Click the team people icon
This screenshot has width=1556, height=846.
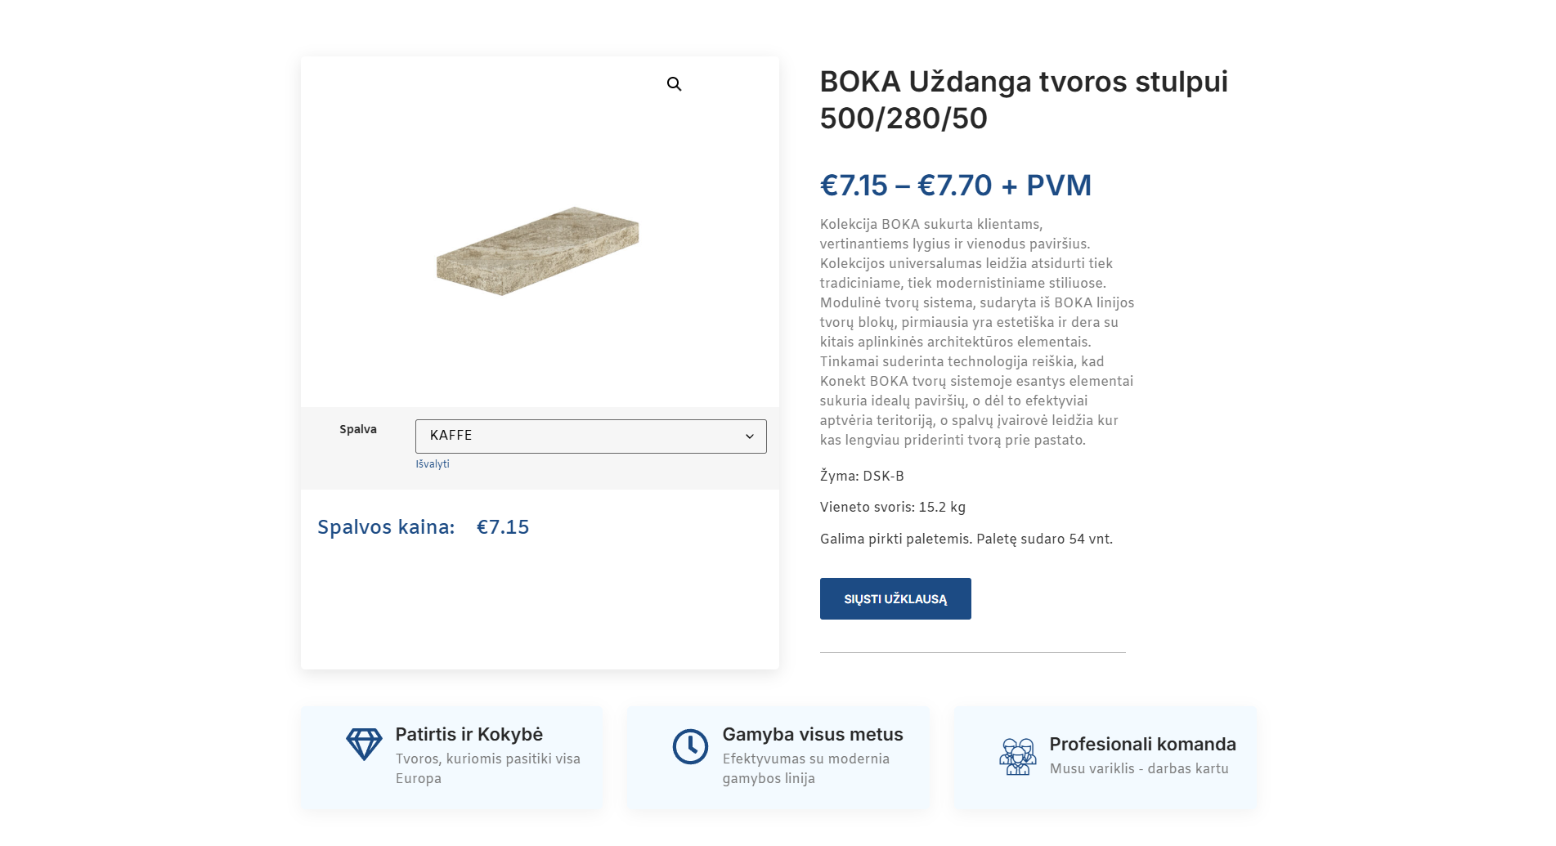1017,756
